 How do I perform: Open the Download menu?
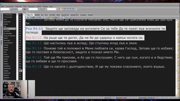[31, 7]
